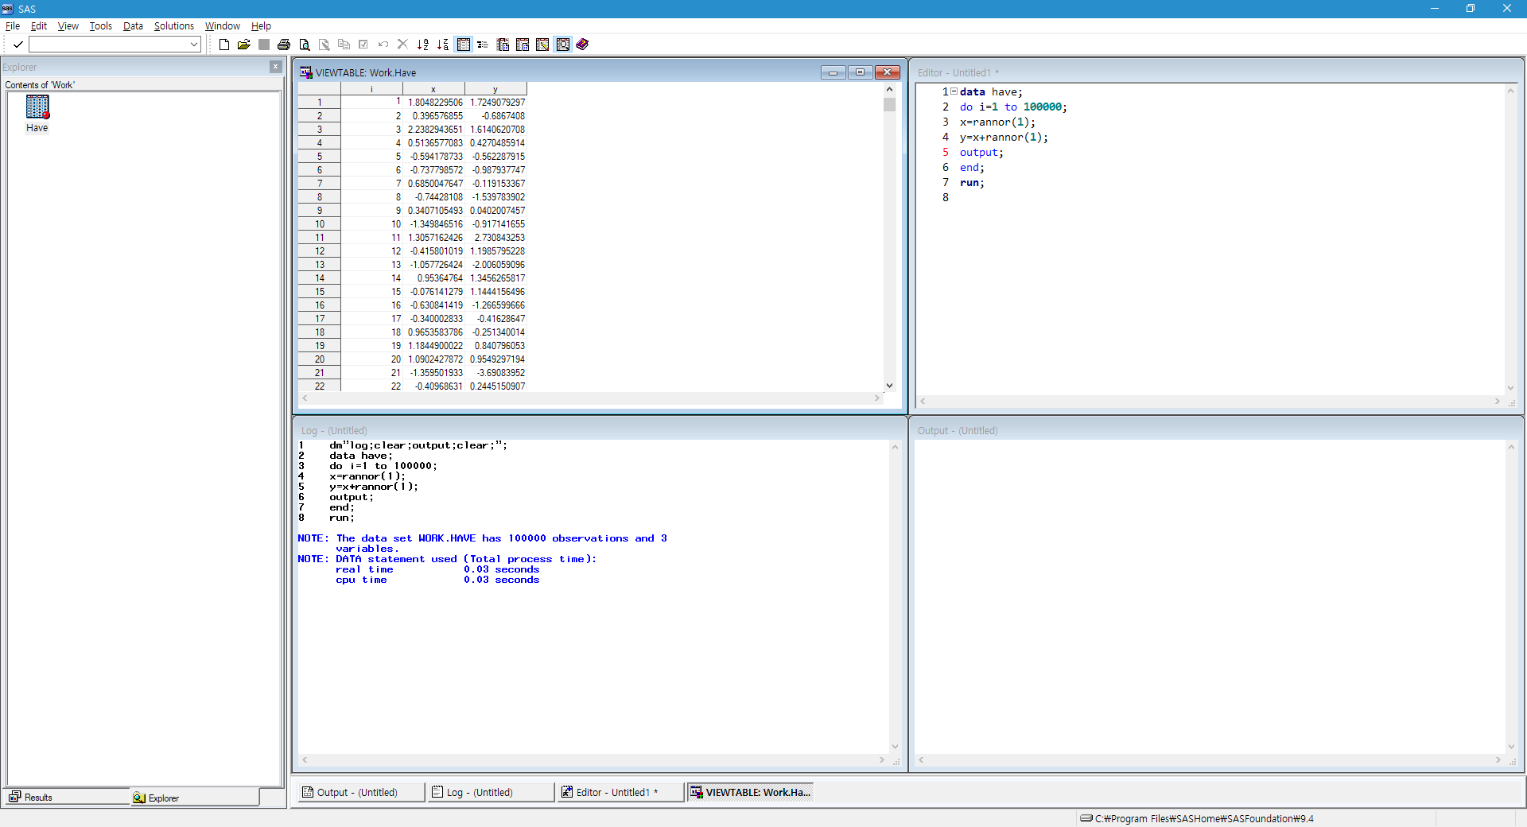Open a file using the Open folder icon
This screenshot has height=827, width=1527.
tap(244, 45)
